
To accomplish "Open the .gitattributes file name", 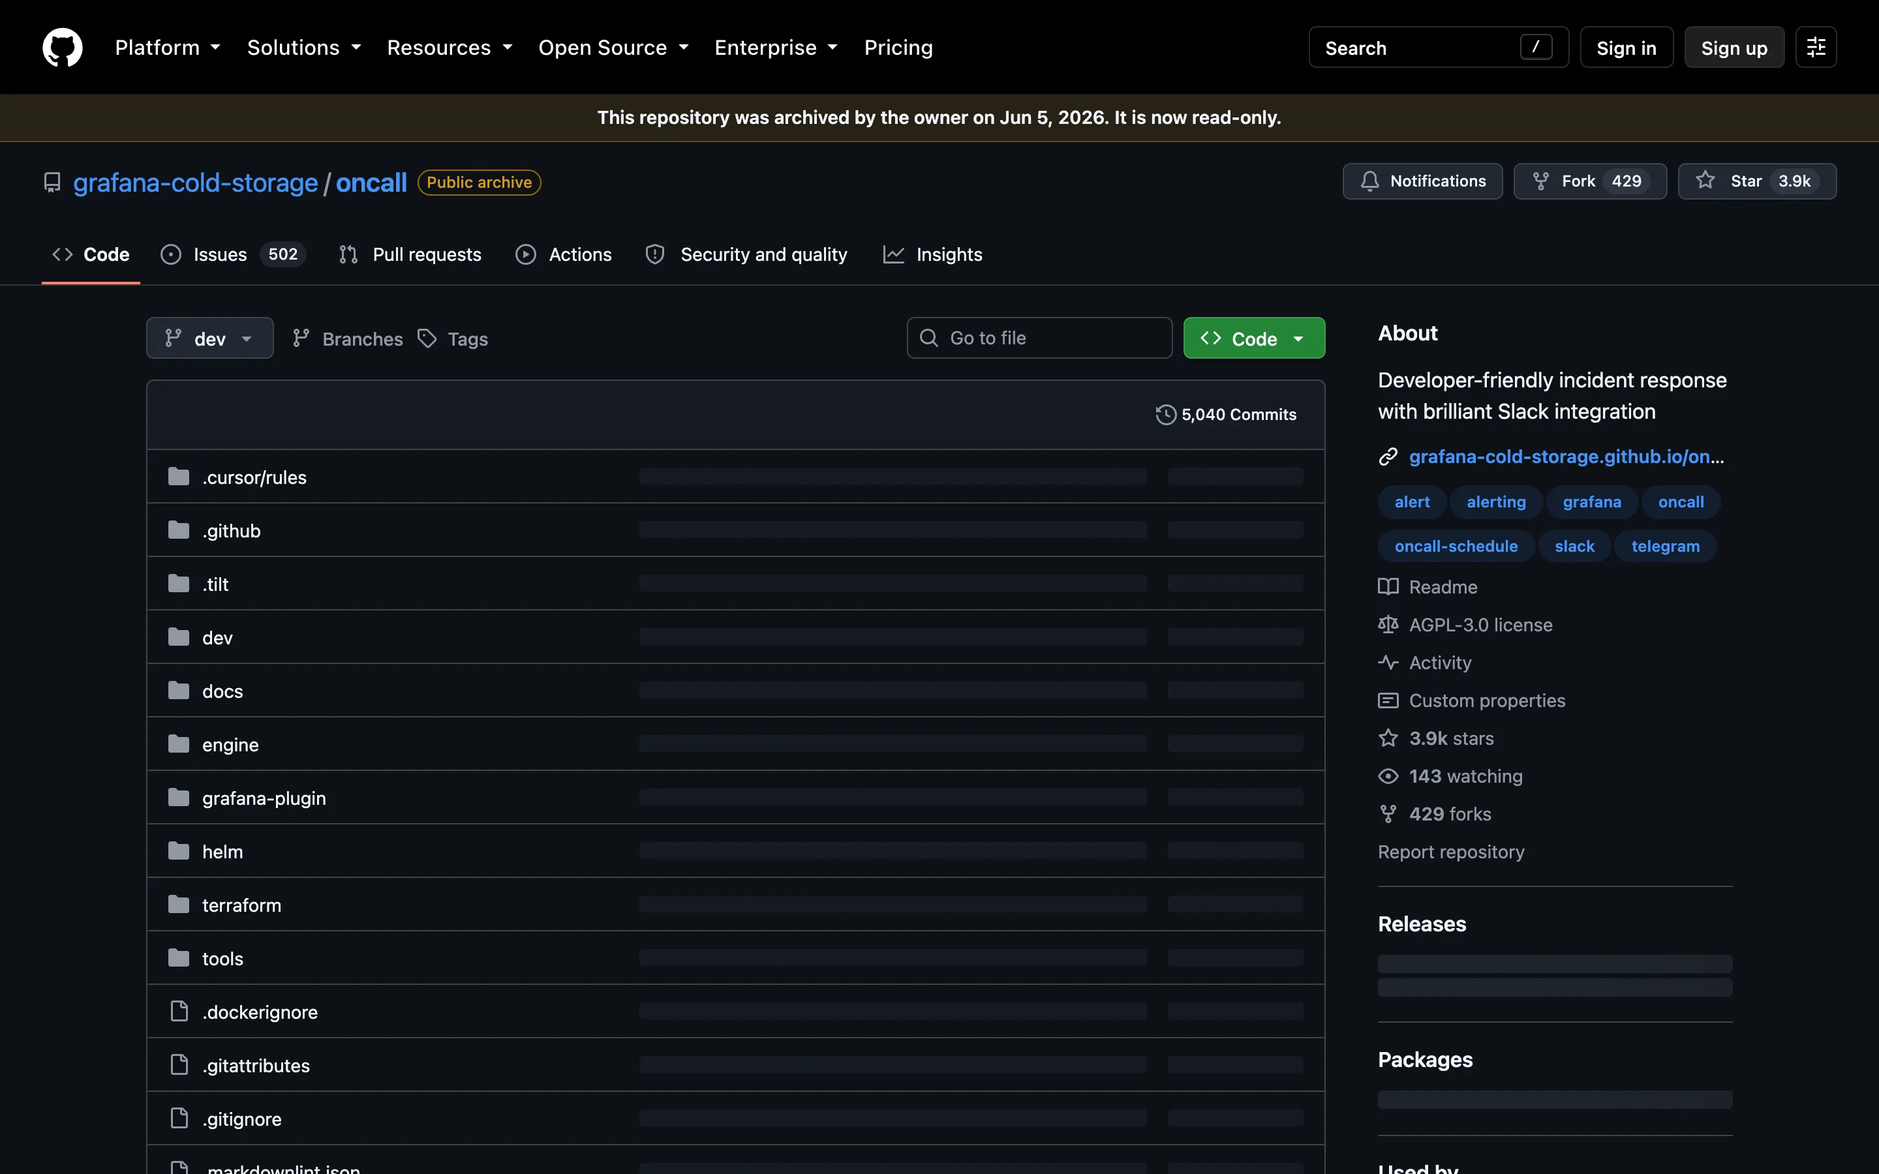I will 256,1065.
